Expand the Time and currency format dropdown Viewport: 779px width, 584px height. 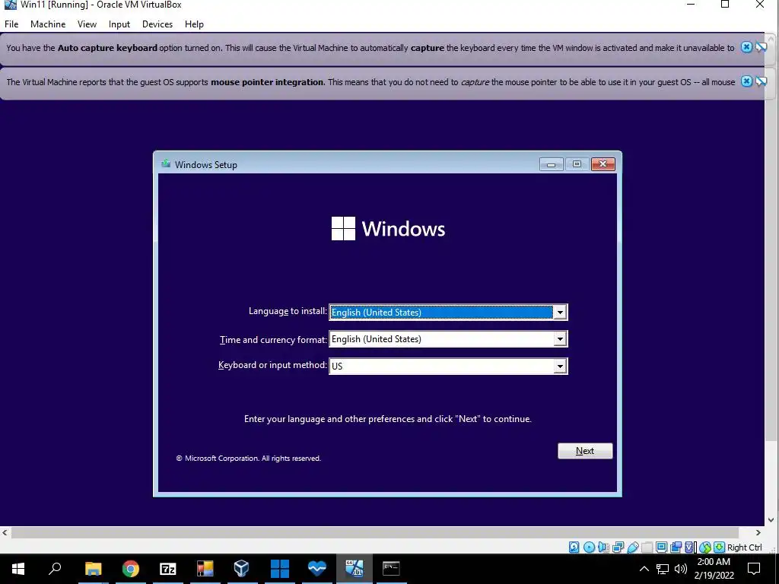point(560,339)
